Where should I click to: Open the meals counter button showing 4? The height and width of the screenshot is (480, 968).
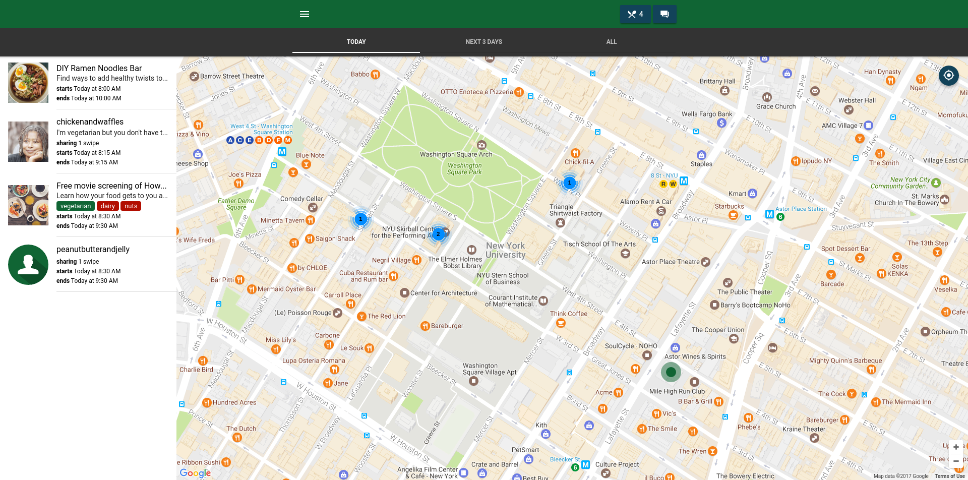tap(635, 14)
